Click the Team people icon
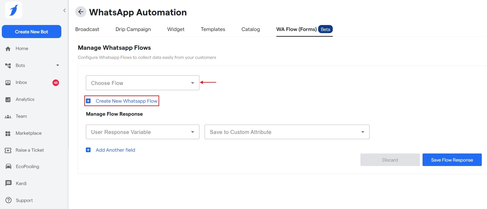Image resolution: width=487 pixels, height=209 pixels. 8,116
